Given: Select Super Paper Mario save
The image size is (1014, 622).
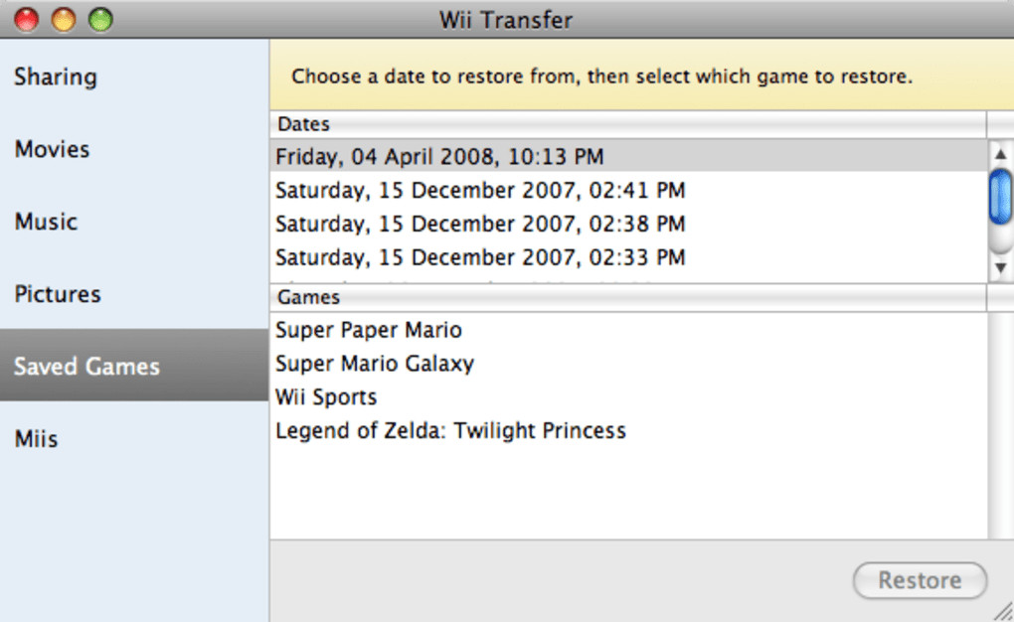Looking at the screenshot, I should [369, 330].
